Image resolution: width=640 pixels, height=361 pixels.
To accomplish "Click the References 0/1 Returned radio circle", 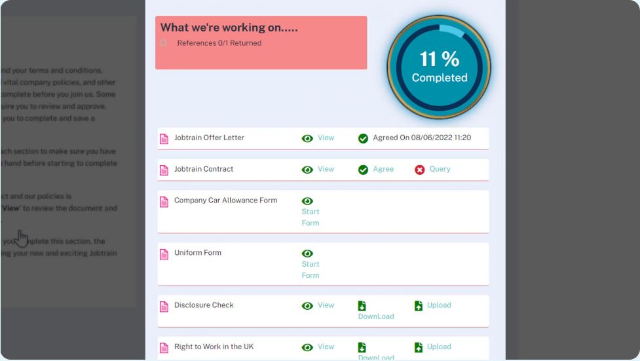I will pyautogui.click(x=163, y=43).
